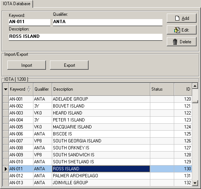
Task: Click the current-row indicator beside AN-011
Action: coord(6,169)
